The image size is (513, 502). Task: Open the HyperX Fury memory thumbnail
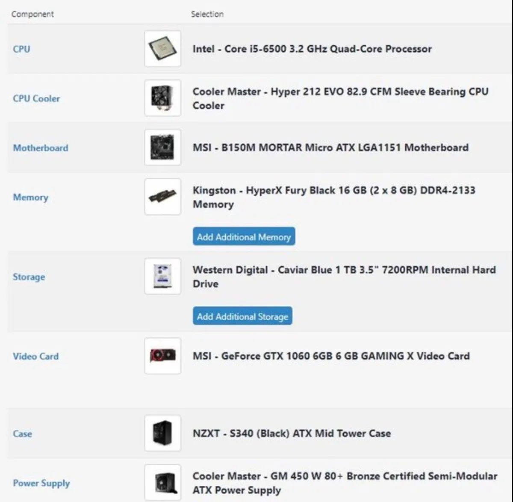(x=162, y=197)
